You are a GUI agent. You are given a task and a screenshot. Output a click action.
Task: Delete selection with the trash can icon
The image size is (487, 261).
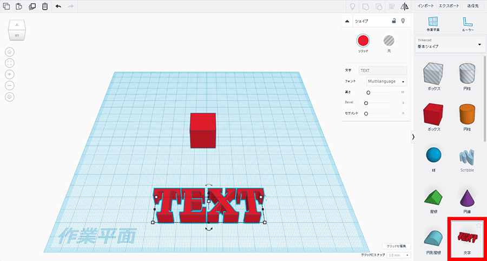point(44,6)
